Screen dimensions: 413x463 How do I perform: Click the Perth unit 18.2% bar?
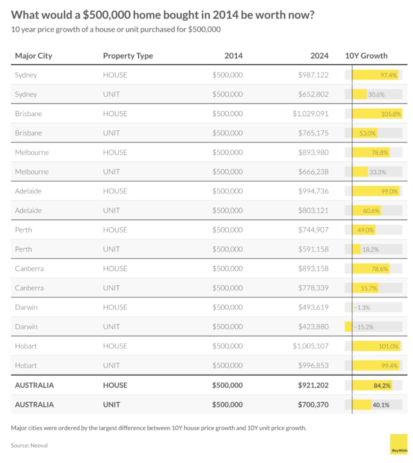357,249
